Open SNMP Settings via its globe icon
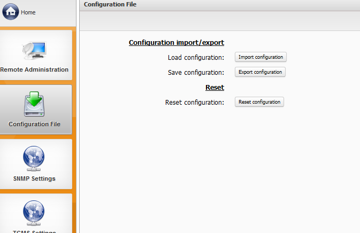The width and height of the screenshot is (360, 233). point(34,159)
